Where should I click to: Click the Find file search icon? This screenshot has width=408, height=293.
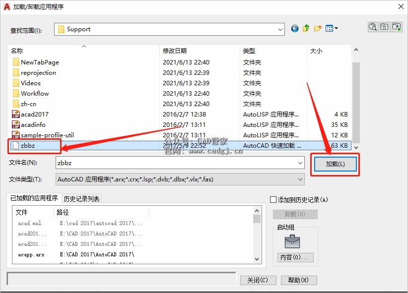[x=373, y=27]
